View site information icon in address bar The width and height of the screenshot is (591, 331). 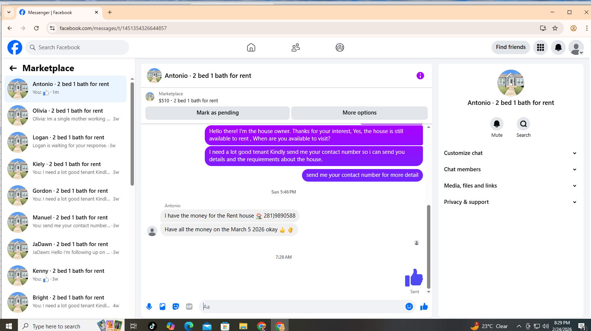(x=52, y=28)
